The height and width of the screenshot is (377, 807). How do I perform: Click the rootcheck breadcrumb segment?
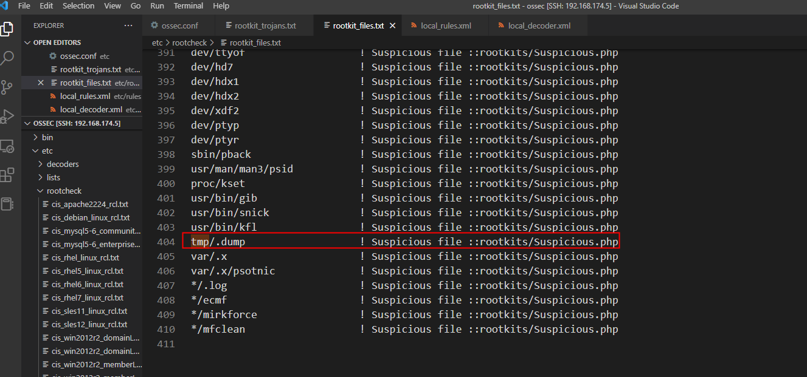click(190, 43)
